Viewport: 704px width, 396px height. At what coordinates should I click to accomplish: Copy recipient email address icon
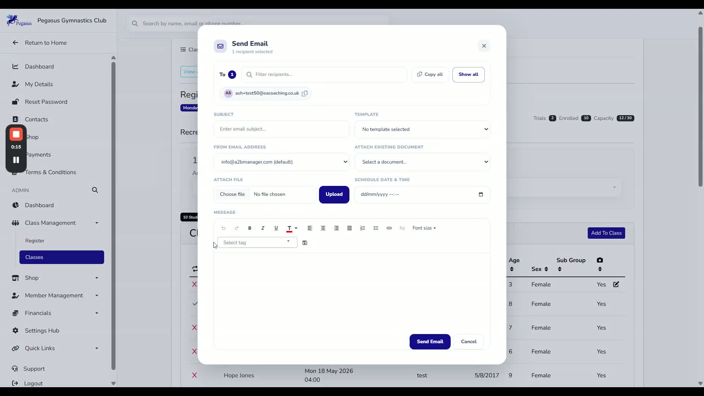305,93
